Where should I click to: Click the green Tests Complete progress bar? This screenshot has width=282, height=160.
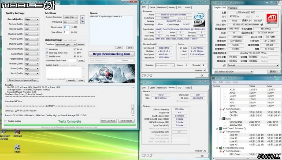pyautogui.click(x=70, y=125)
